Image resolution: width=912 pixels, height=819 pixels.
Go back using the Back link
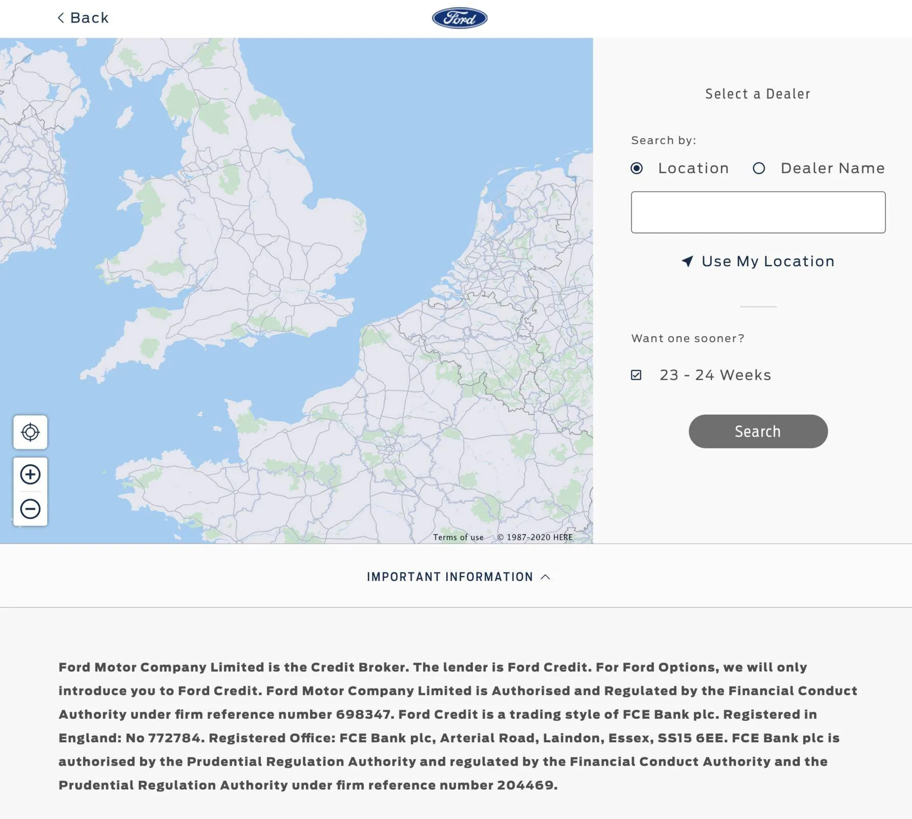click(83, 18)
